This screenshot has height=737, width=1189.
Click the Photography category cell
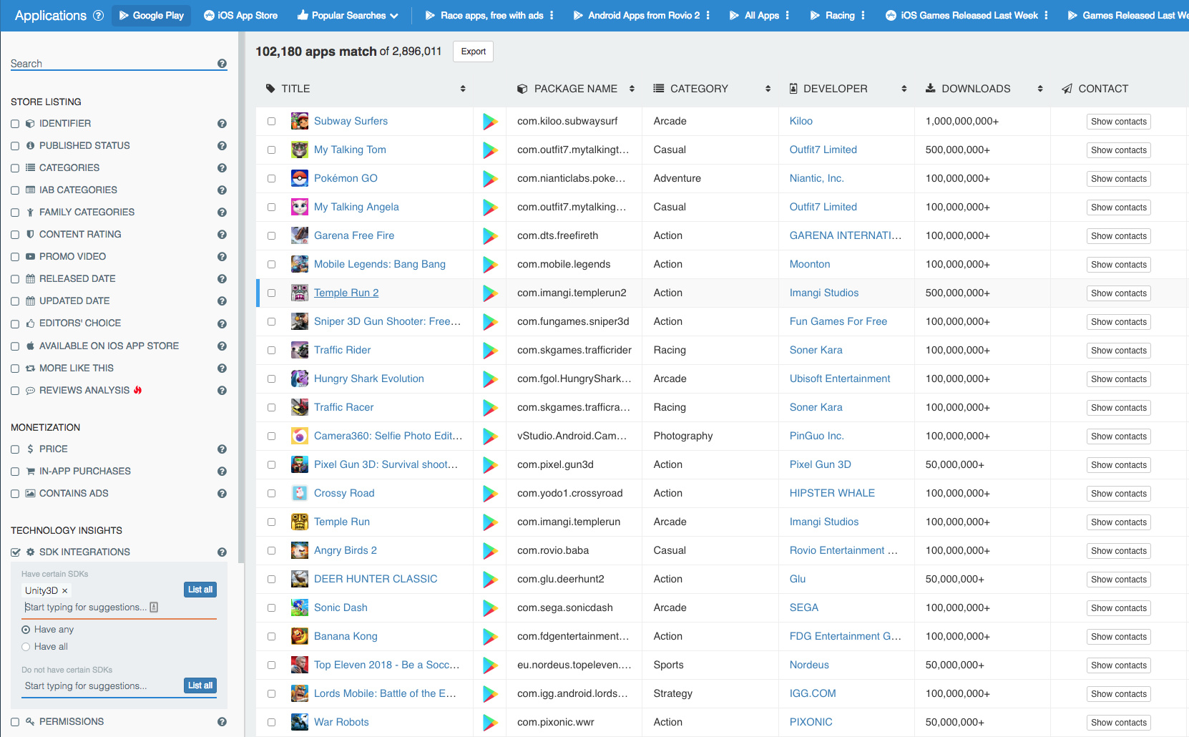(683, 436)
